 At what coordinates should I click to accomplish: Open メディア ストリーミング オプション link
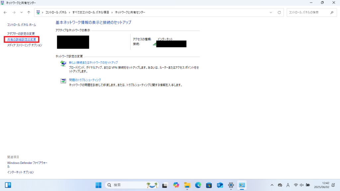pyautogui.click(x=25, y=45)
